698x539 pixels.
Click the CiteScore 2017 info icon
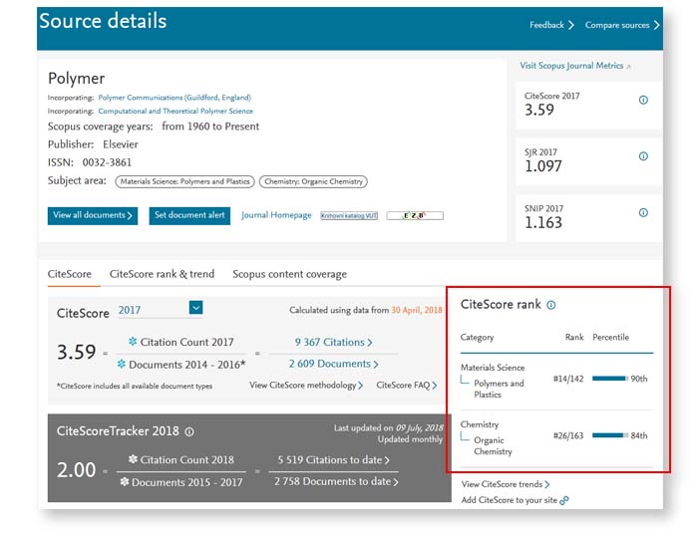[x=643, y=100]
